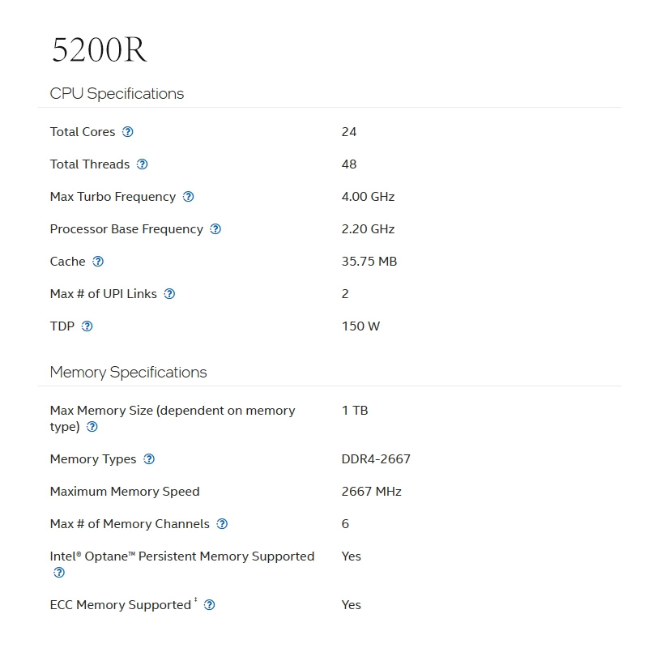This screenshot has width=648, height=648.
Task: Open the TDP help icon
Action: point(87,326)
